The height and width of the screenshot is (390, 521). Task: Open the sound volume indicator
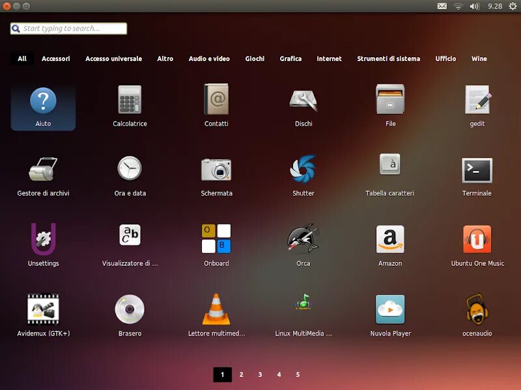click(x=475, y=6)
